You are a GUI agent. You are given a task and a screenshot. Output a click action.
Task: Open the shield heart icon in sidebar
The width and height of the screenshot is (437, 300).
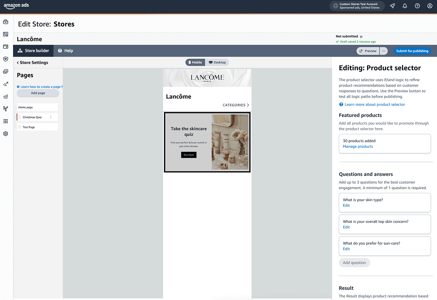[6, 59]
